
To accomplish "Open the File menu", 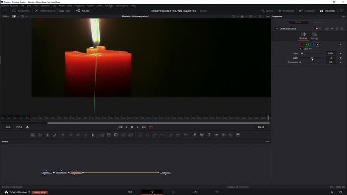I will (x=22, y=6).
